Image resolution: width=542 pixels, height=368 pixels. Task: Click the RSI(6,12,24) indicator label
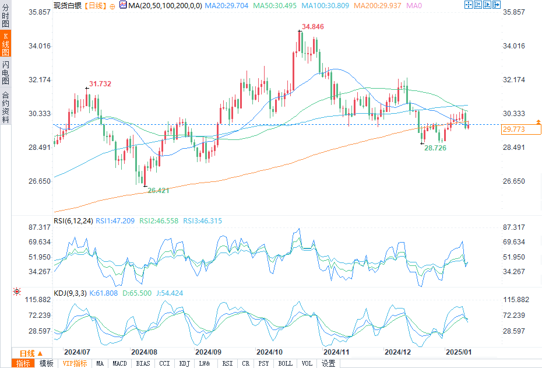pyautogui.click(x=72, y=221)
